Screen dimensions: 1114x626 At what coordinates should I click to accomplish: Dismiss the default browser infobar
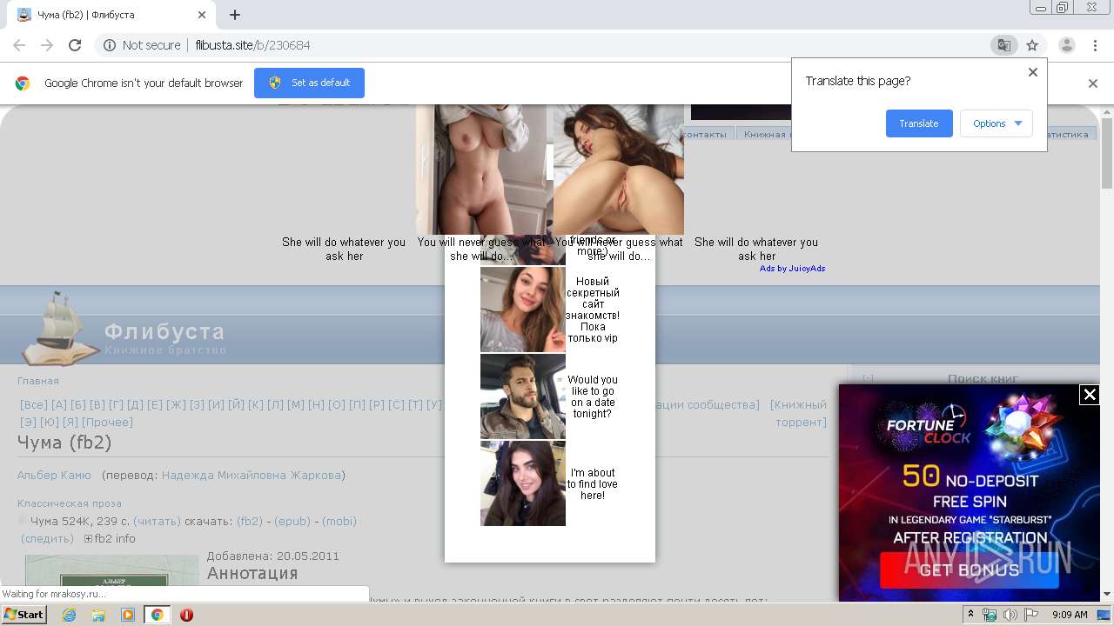(1093, 83)
